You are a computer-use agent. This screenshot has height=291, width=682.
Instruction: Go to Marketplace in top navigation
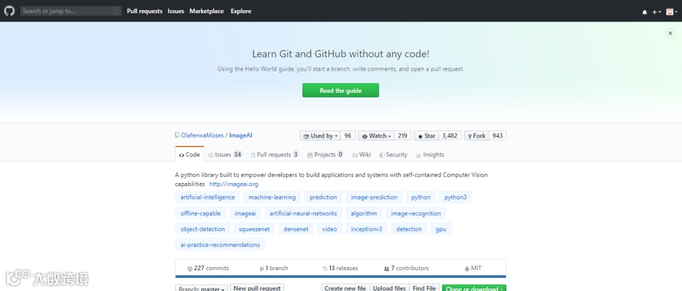206,11
